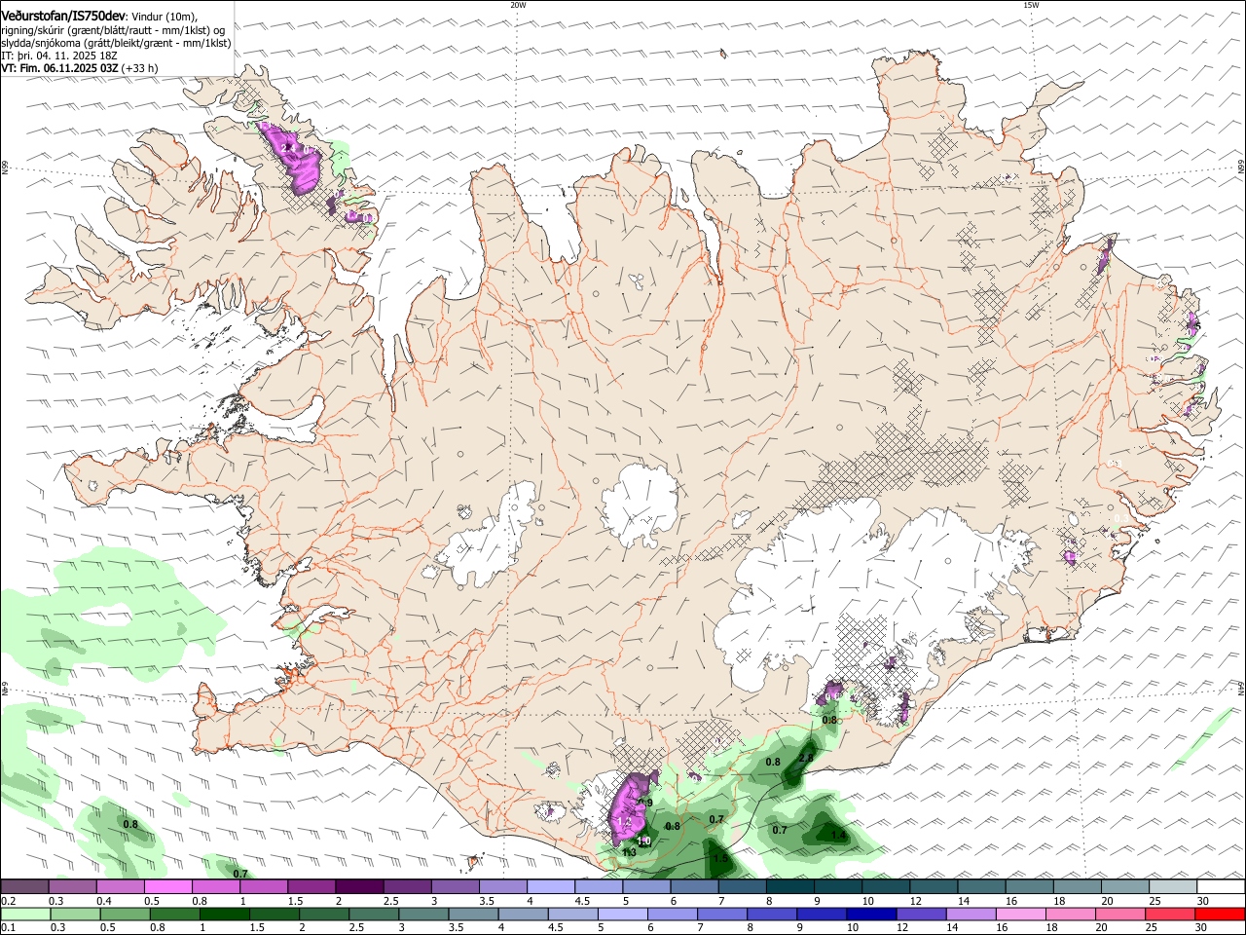Click the '20W' longitude label

(x=518, y=5)
